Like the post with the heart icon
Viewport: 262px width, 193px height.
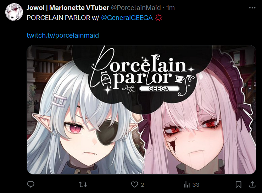(134, 184)
